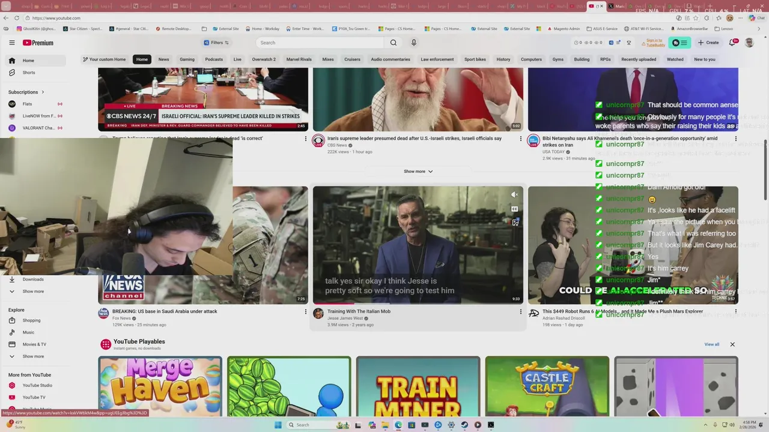769x432 pixels.
Task: Open Music under Explore
Action: (35, 332)
